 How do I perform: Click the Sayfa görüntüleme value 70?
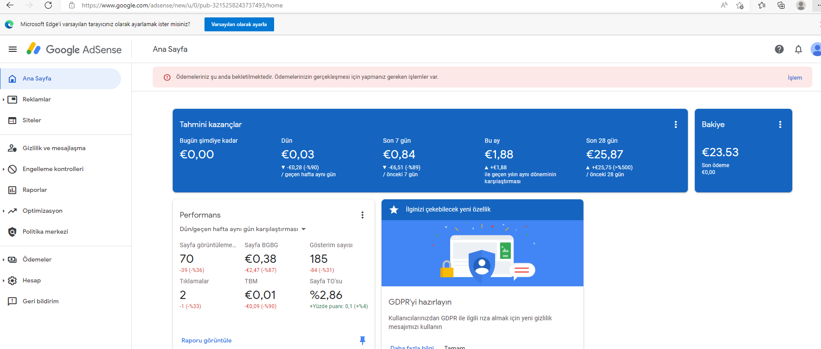tap(187, 259)
